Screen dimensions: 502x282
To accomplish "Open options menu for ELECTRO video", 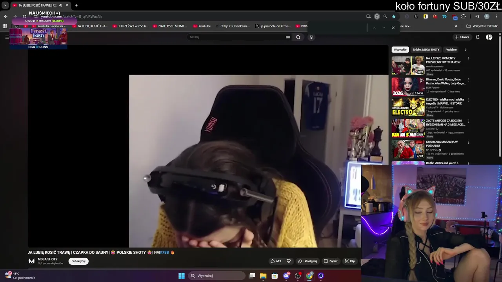I will 469,100.
